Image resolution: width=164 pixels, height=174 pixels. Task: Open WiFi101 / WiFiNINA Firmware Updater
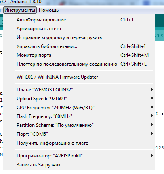(85, 77)
